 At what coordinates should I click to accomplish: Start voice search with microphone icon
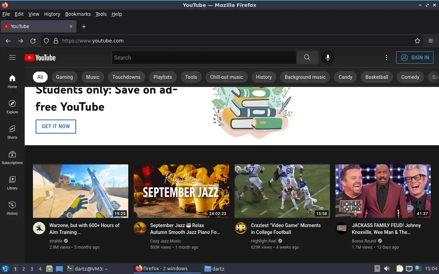coord(328,58)
